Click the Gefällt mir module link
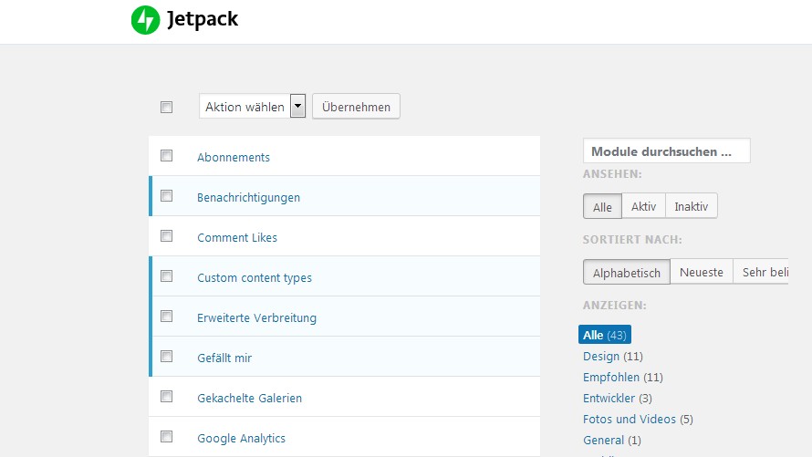 coord(224,358)
